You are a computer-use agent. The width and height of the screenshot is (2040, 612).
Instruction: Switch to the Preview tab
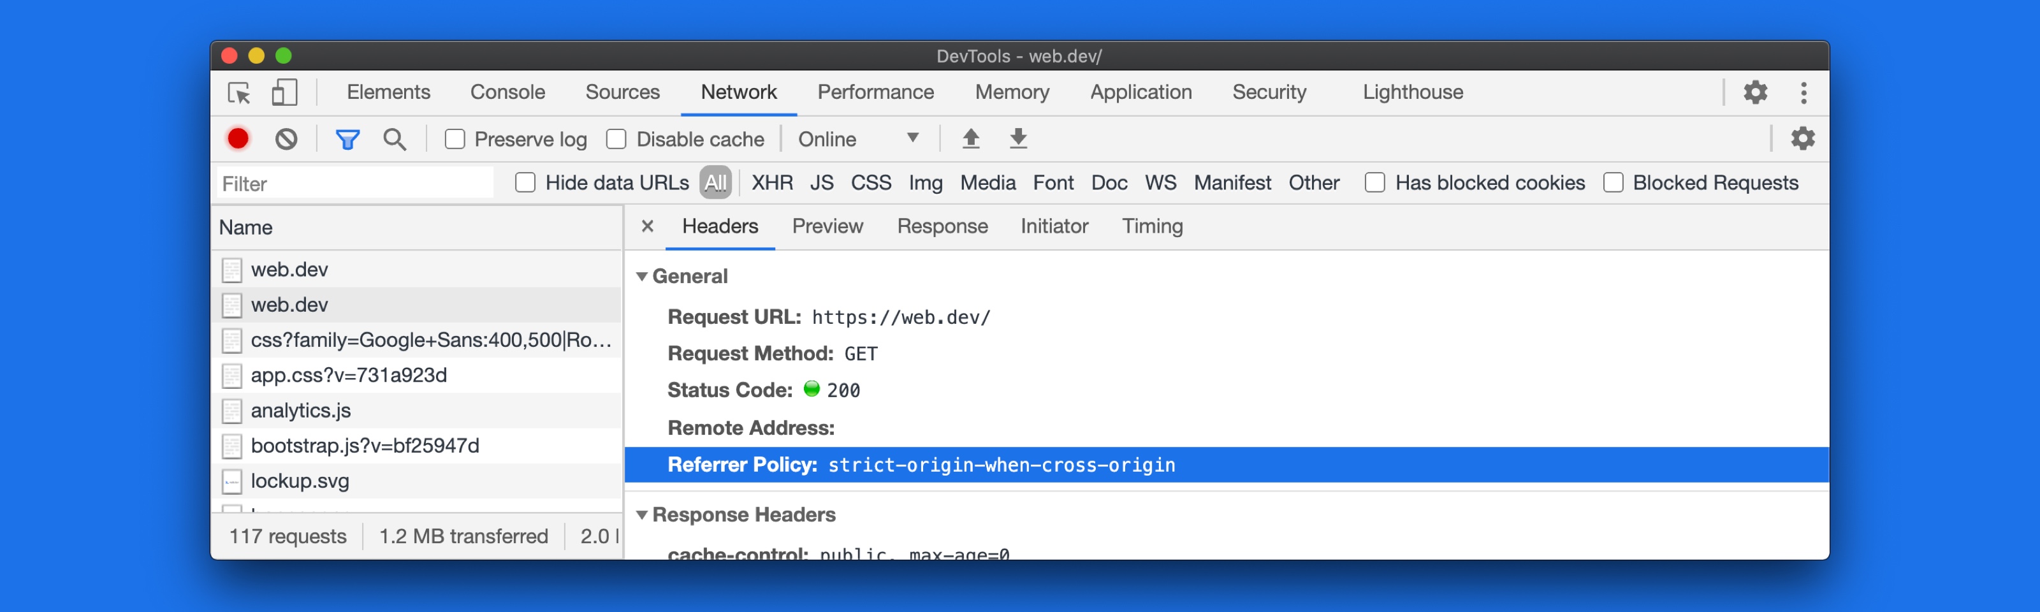[x=827, y=226]
